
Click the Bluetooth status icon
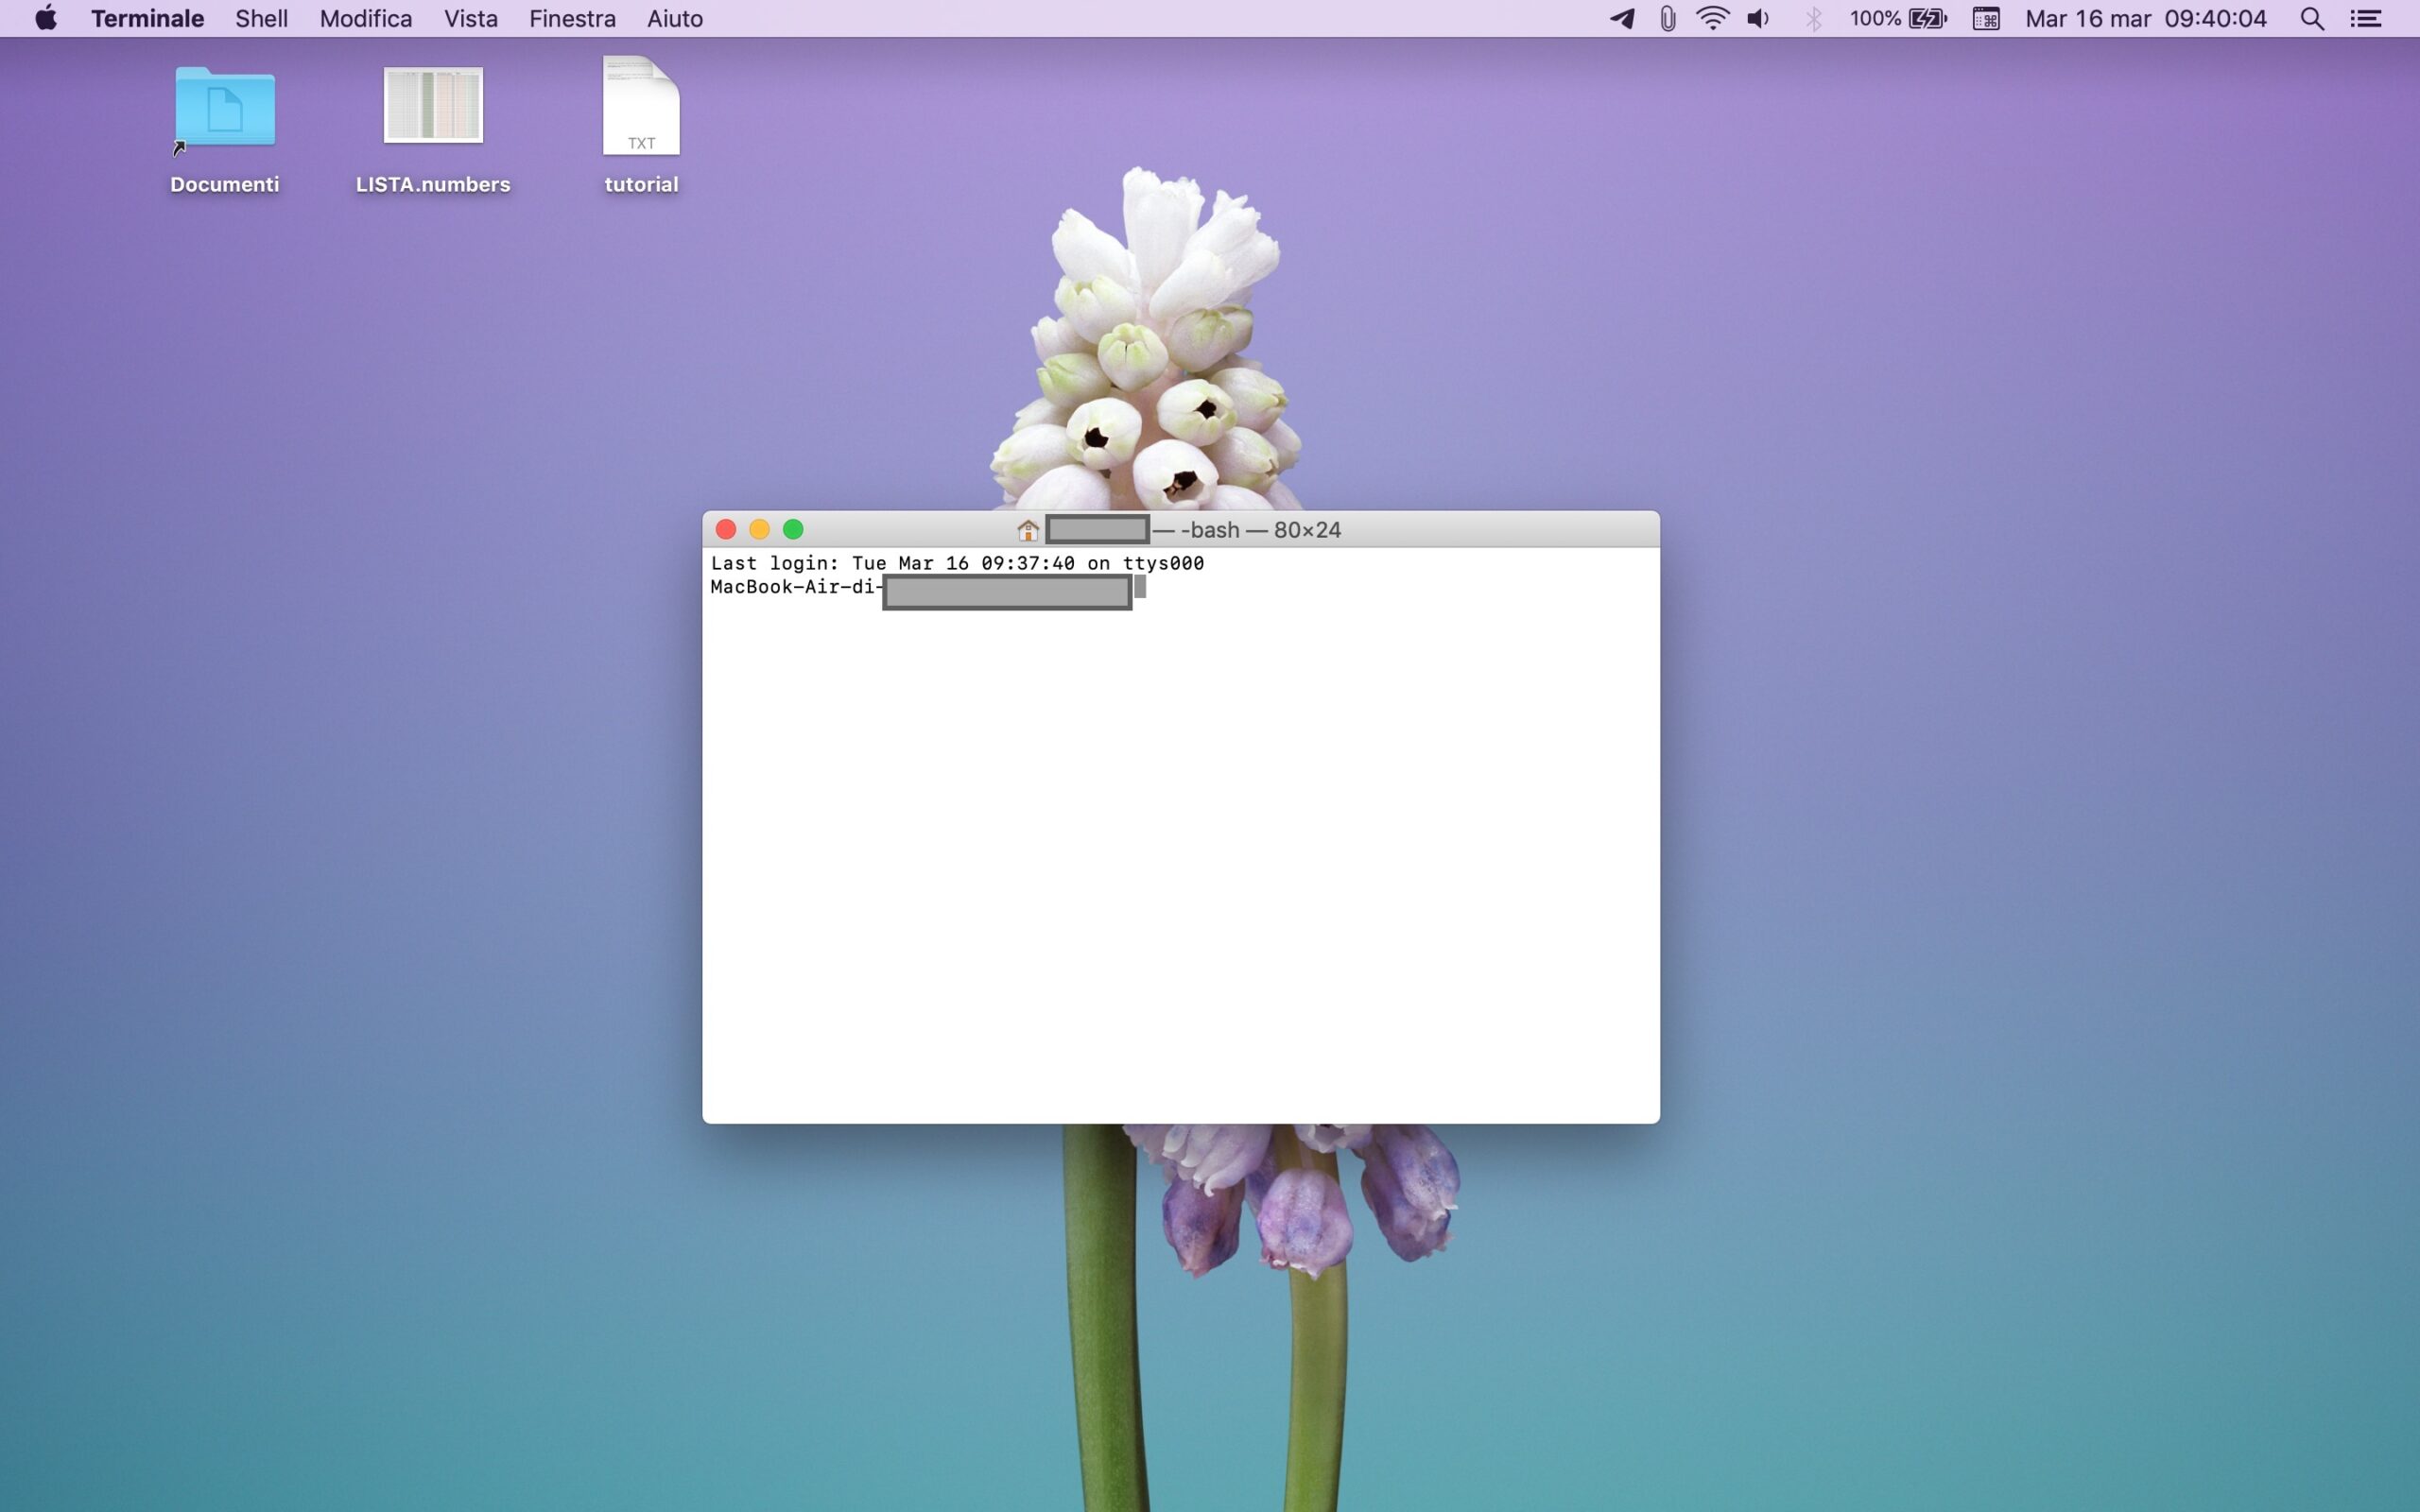(x=1813, y=18)
